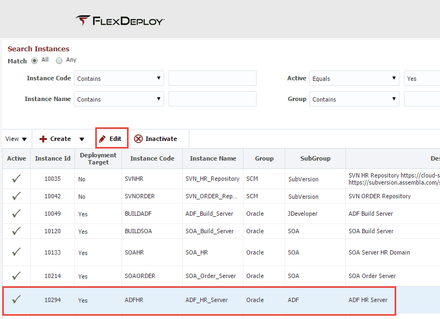Sort by the Deployment Target column header

[98, 158]
